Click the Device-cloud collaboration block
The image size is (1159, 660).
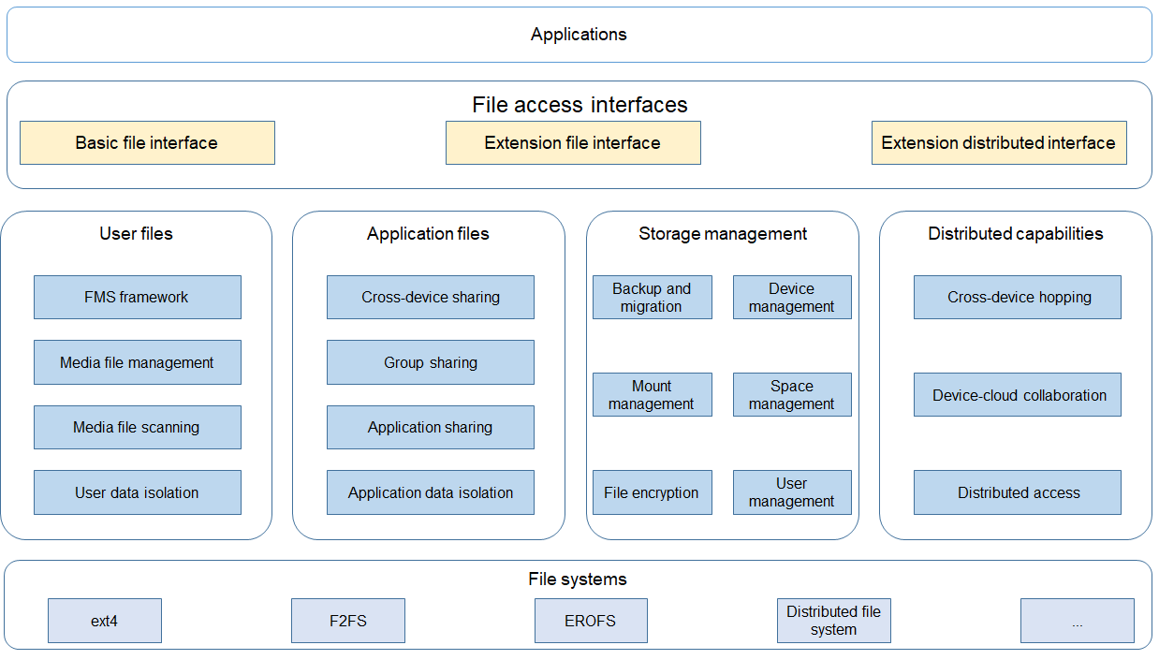point(1018,394)
